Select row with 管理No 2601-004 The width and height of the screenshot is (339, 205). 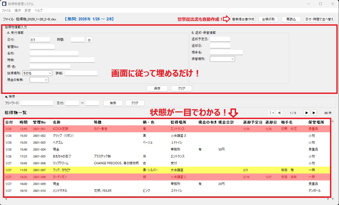point(167,149)
